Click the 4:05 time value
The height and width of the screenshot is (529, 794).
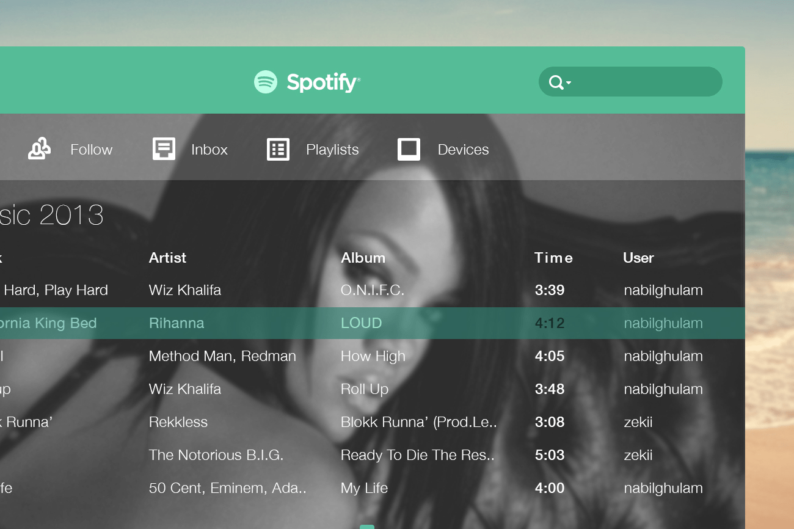click(x=550, y=356)
